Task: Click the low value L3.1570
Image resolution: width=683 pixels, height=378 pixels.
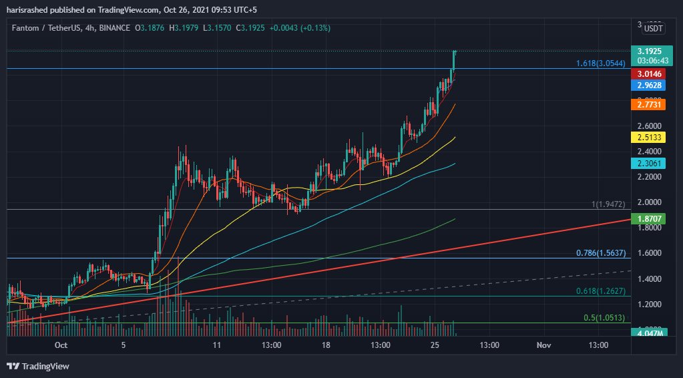Action: coord(216,28)
